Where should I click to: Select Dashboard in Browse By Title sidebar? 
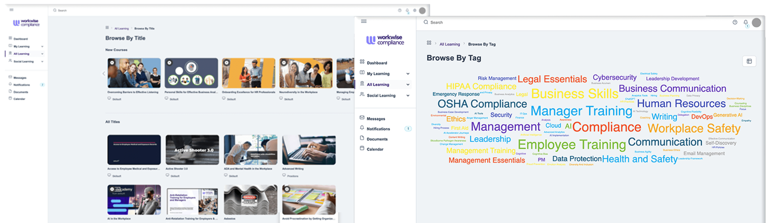point(20,39)
